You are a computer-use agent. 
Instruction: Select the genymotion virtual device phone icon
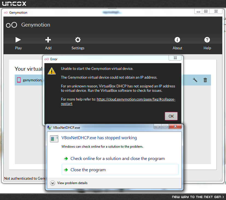19,80
